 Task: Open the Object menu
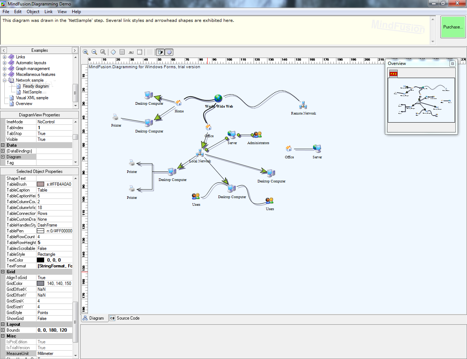33,12
